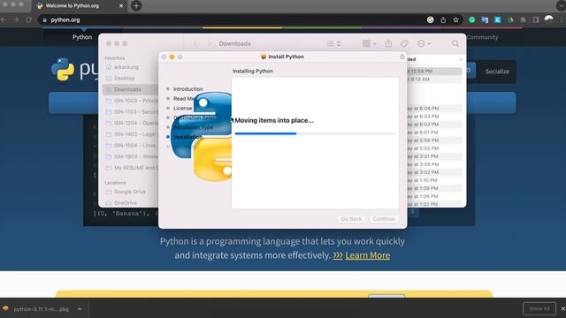Image resolution: width=566 pixels, height=318 pixels.
Task: Open the Python tab on the site navigation
Action: click(82, 37)
